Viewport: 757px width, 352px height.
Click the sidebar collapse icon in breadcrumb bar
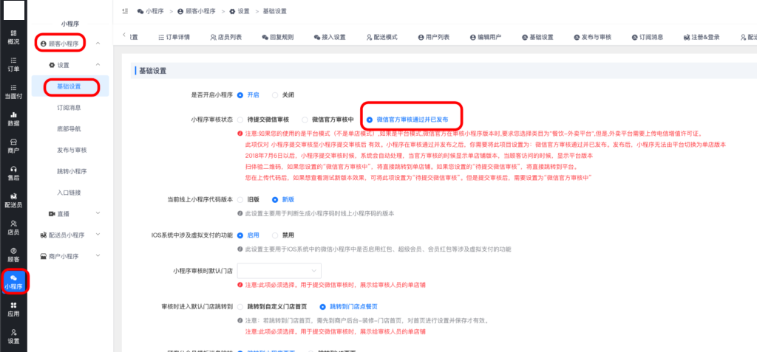124,11
